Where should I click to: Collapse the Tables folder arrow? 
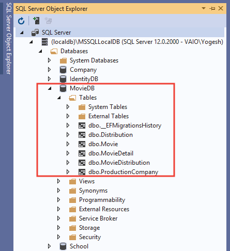59,98
